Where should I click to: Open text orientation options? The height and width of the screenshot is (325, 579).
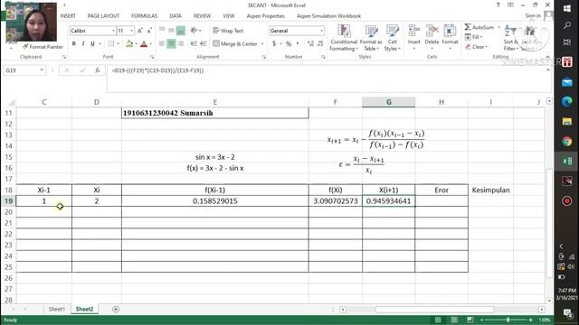195,31
